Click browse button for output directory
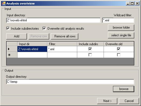The width and height of the screenshot is (141, 106). [124, 89]
